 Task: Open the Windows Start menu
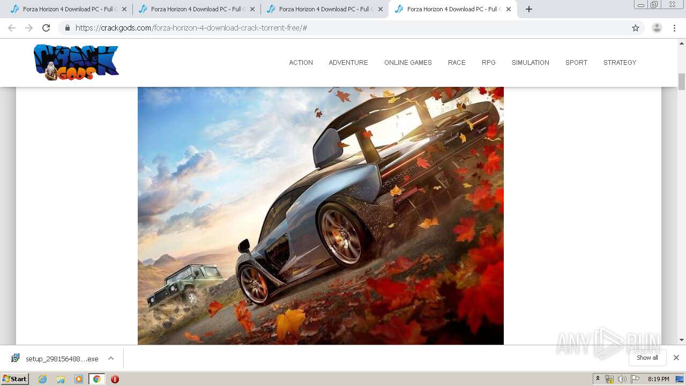pyautogui.click(x=14, y=378)
